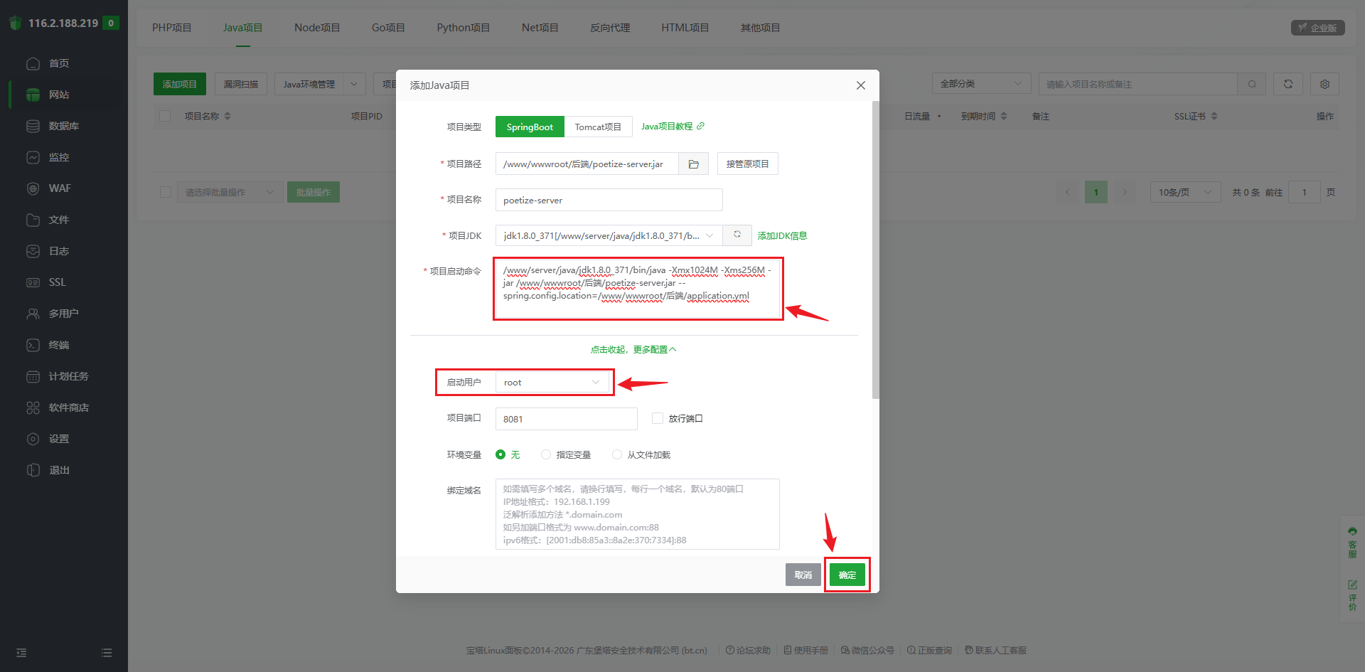Click the dialog's vertical scrollbar
Image resolution: width=1365 pixels, height=672 pixels.
pos(875,249)
